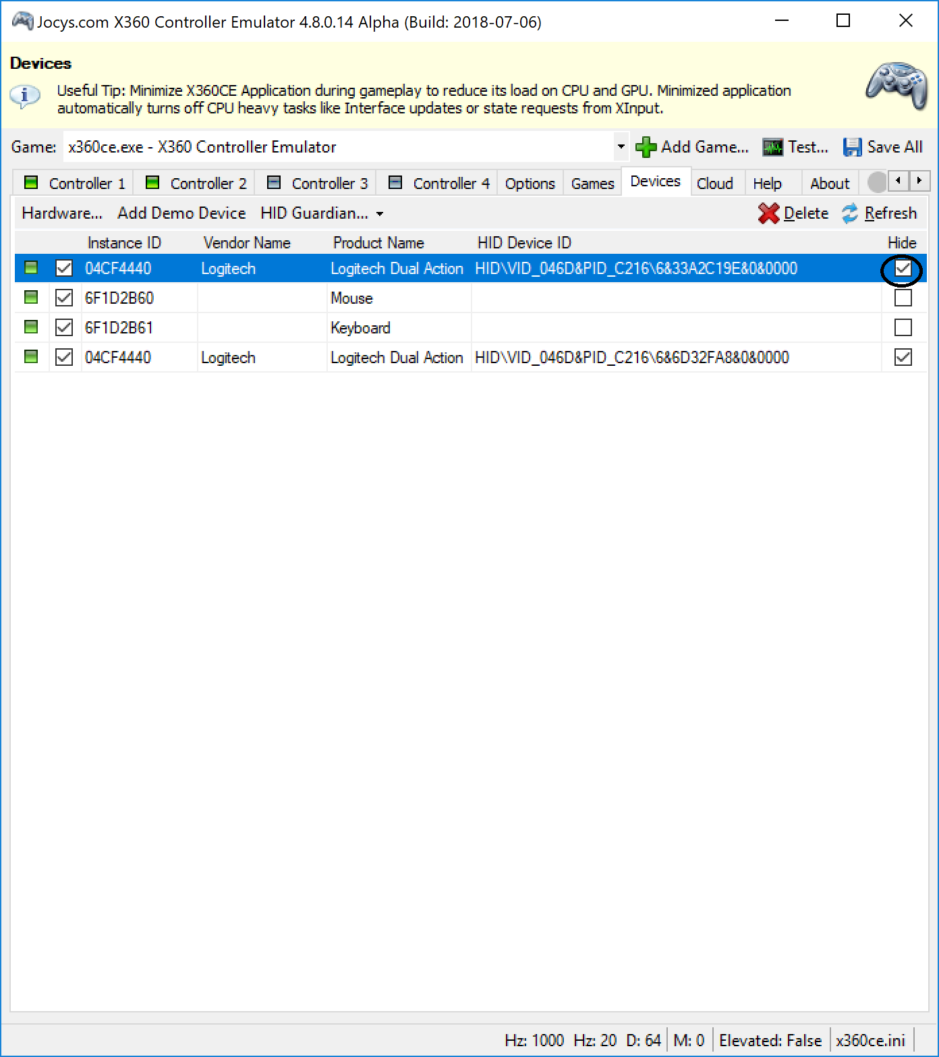Click the Elevated: False status bar entry
This screenshot has width=939, height=1057.
coord(770,1040)
